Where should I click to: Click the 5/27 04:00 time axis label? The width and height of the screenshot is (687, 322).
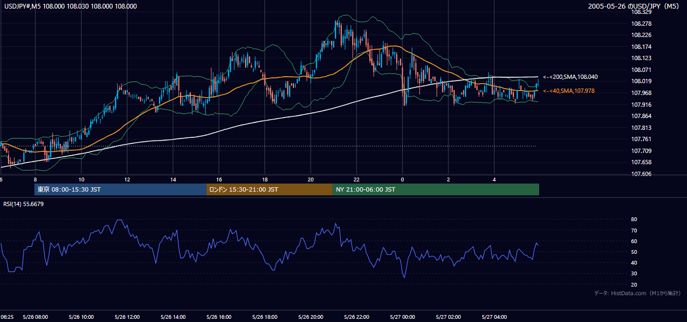pyautogui.click(x=495, y=317)
